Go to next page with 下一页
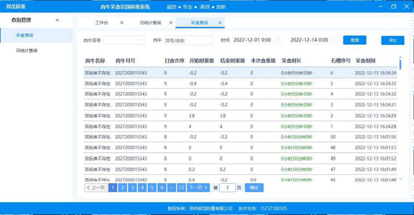Screen dimensions: 414x215 (x=198, y=188)
